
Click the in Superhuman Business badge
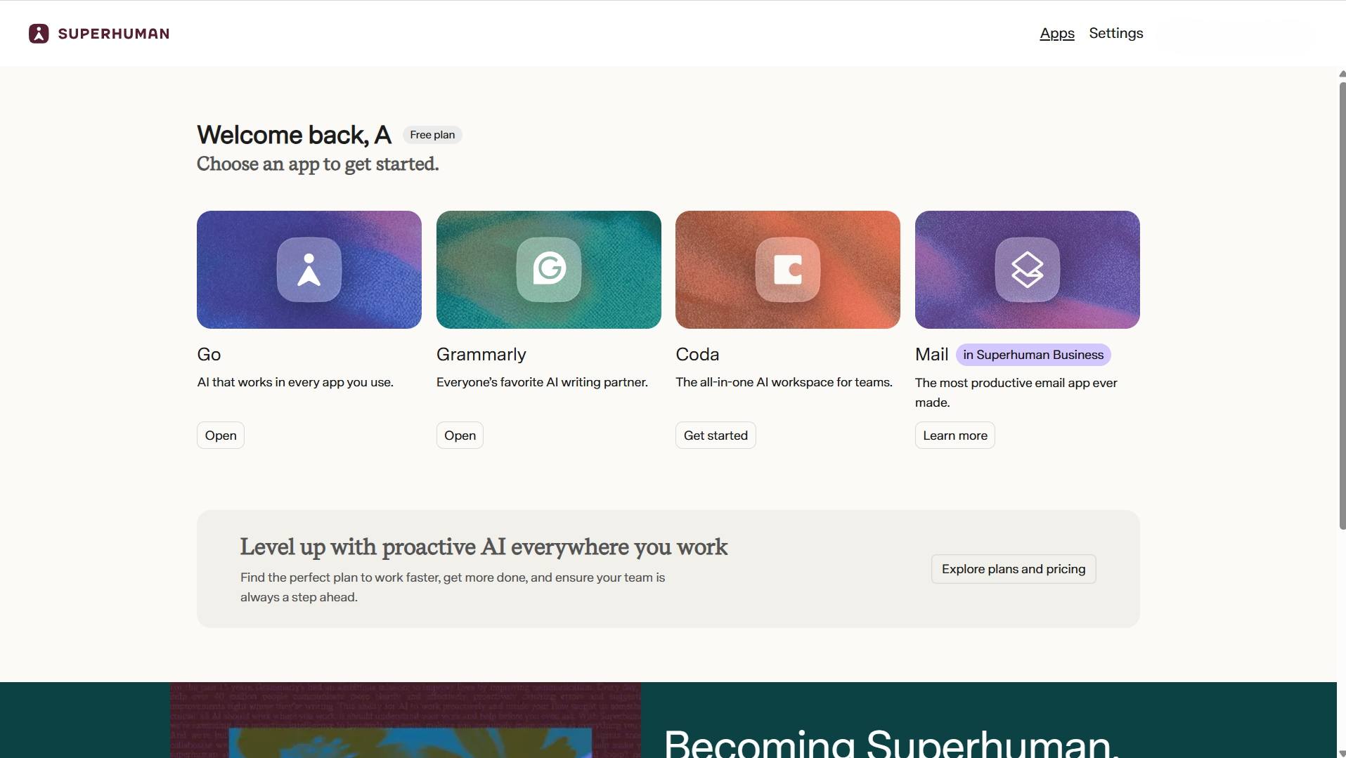(x=1033, y=355)
